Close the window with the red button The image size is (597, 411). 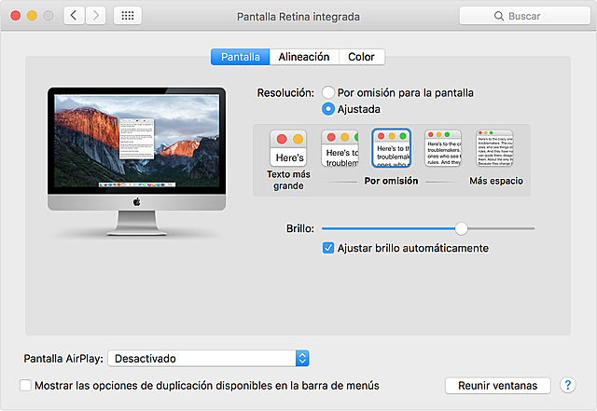point(16,16)
